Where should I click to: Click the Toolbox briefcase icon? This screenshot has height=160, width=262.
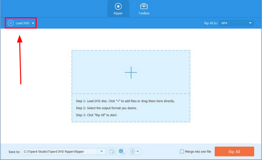(x=143, y=6)
